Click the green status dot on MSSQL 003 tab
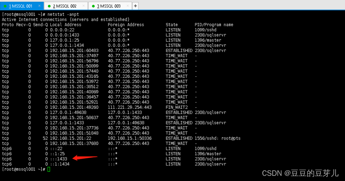 93,6
